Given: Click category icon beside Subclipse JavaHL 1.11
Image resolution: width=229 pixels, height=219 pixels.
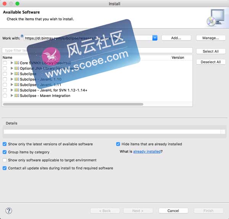Looking at the screenshot, I should [17, 85].
